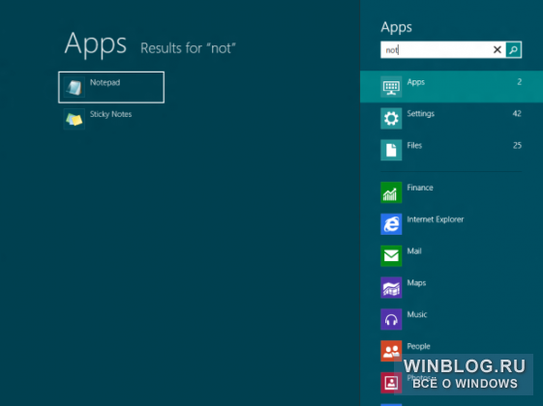Click the Apps search category icon
The image size is (543, 406).
(x=391, y=87)
